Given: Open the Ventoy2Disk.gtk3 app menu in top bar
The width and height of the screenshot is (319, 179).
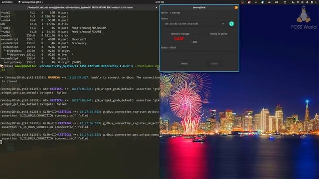Looking at the screenshot, I should pos(30,2).
